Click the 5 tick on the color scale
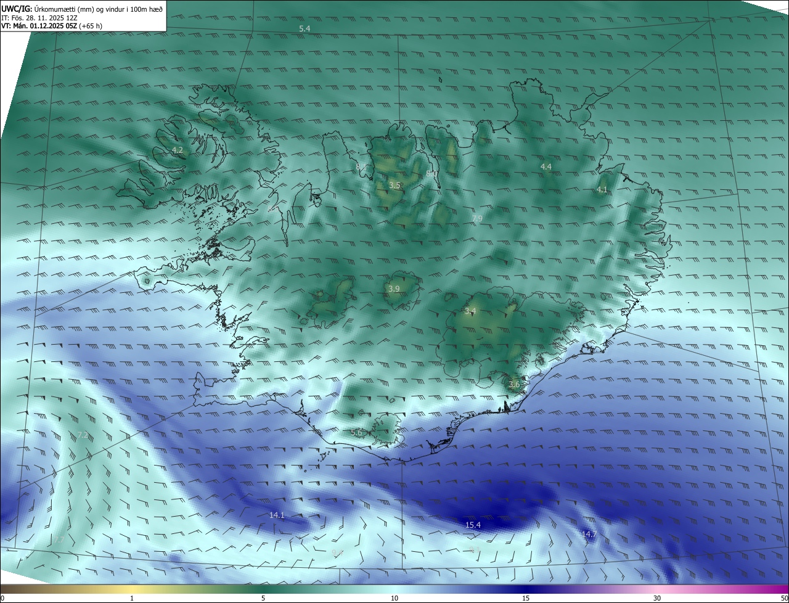The height and width of the screenshot is (603, 789). pos(263,599)
